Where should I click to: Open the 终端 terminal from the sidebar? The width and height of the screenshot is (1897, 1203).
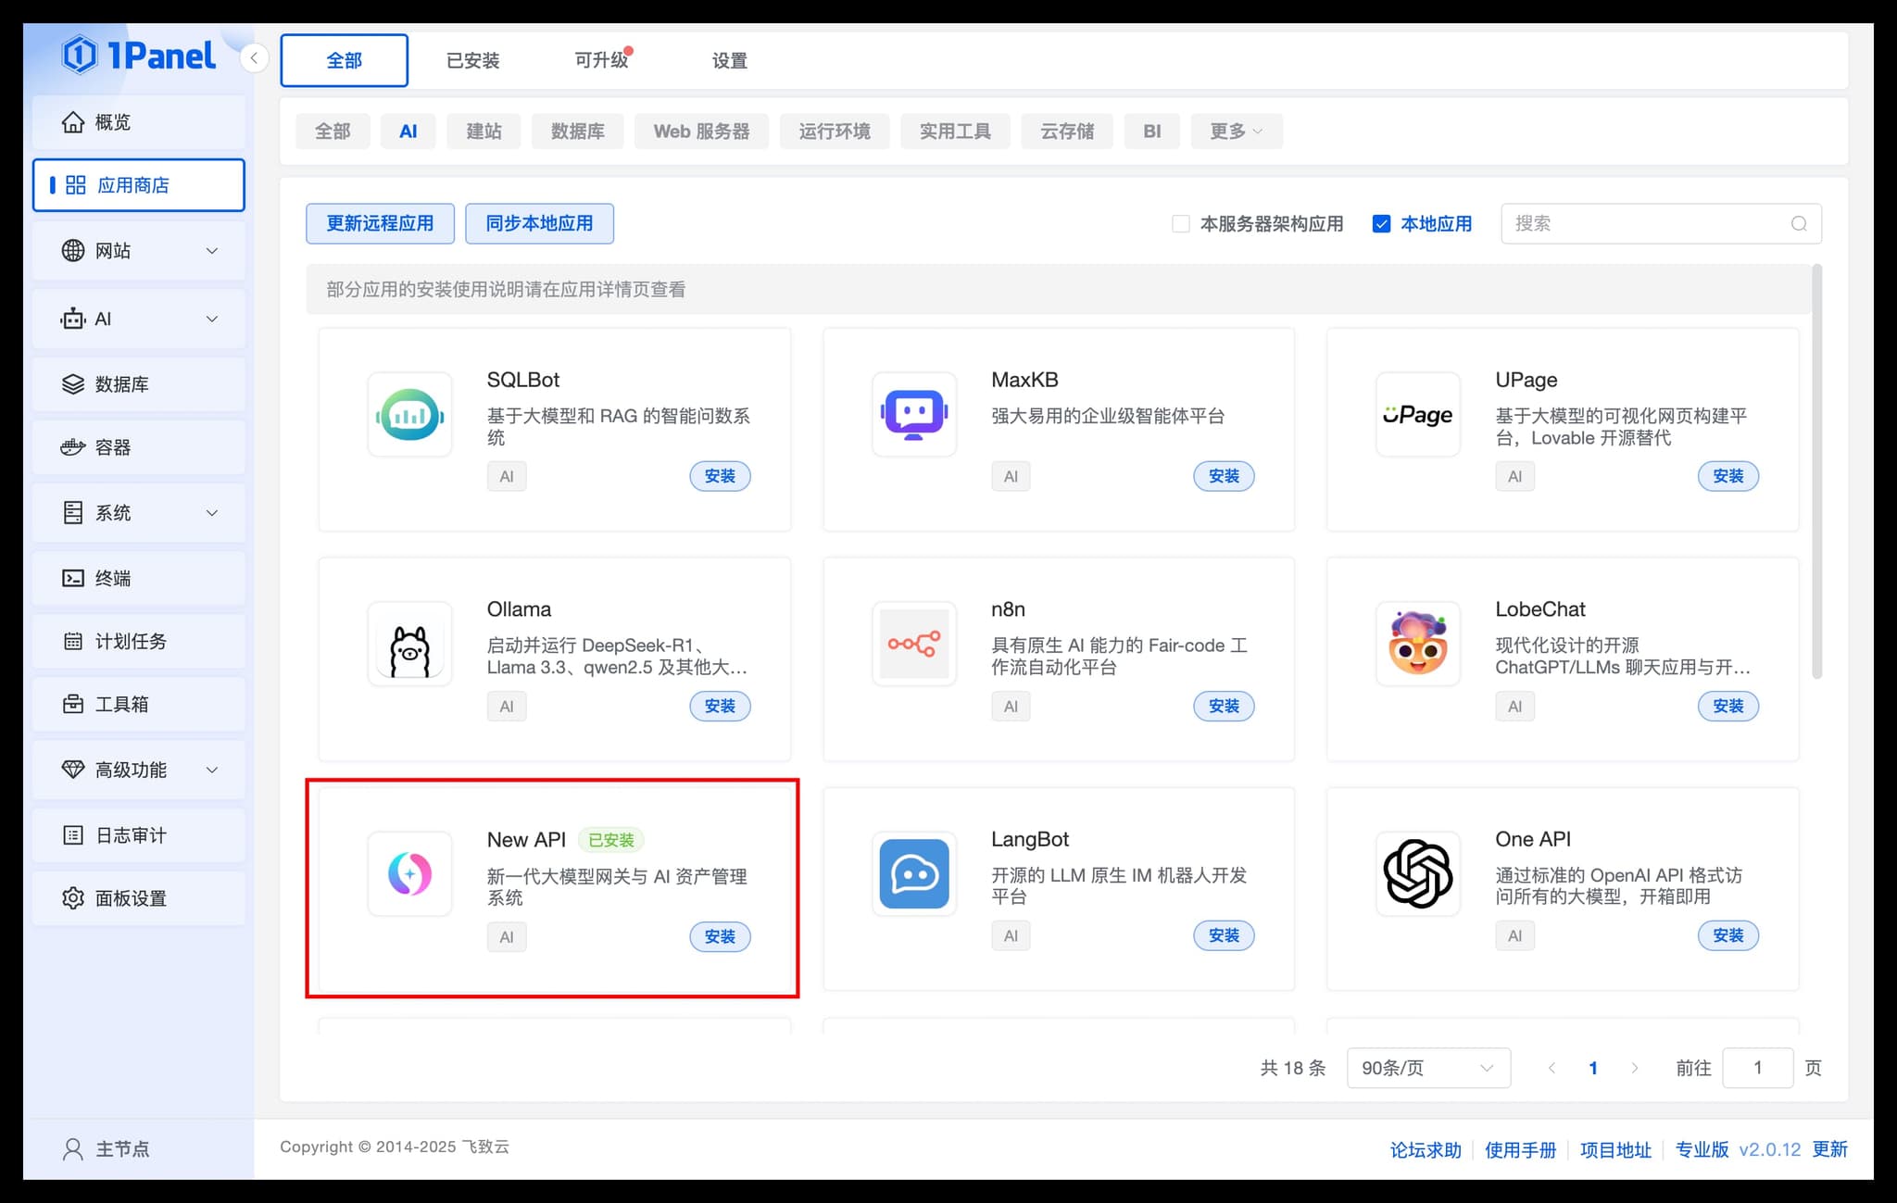[74, 577]
